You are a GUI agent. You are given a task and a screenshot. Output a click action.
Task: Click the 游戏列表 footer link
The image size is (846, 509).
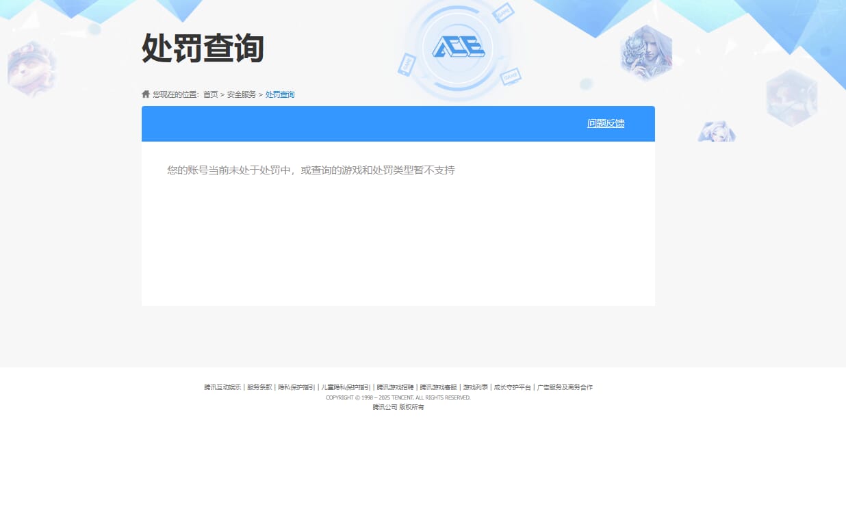(x=475, y=387)
